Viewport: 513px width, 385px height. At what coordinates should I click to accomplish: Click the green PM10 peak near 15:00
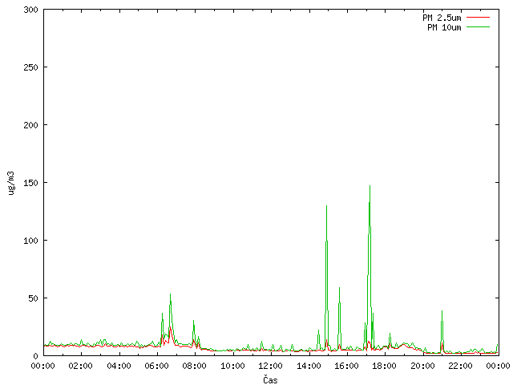(326, 206)
